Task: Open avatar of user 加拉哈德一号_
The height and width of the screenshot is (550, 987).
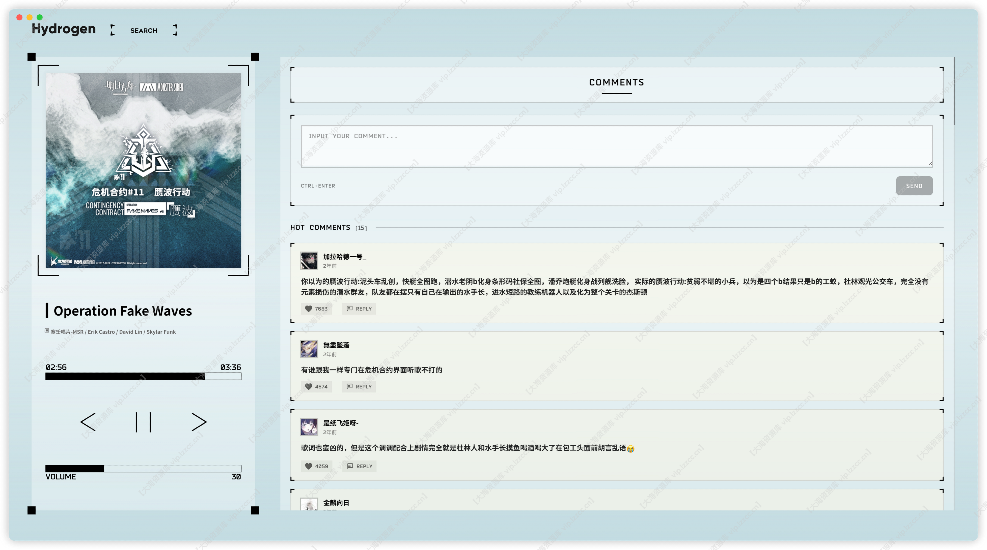Action: pos(309,261)
